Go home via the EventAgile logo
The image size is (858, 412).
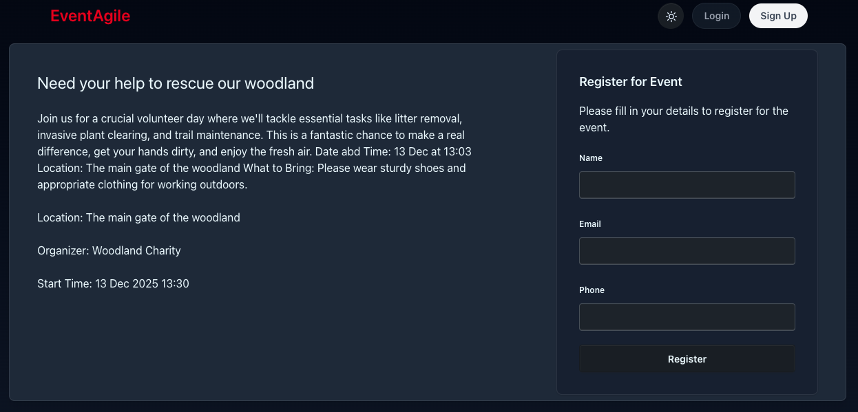pos(90,16)
